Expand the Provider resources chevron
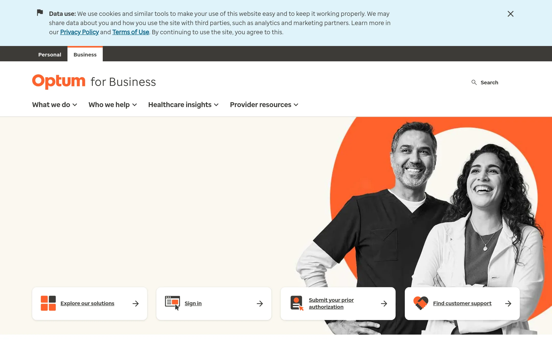 tap(296, 105)
